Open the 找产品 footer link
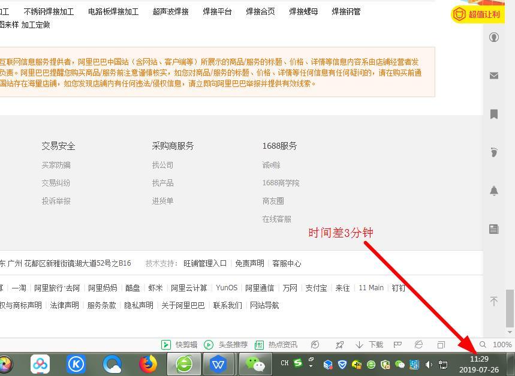Image resolution: width=515 pixels, height=376 pixels. pos(162,183)
